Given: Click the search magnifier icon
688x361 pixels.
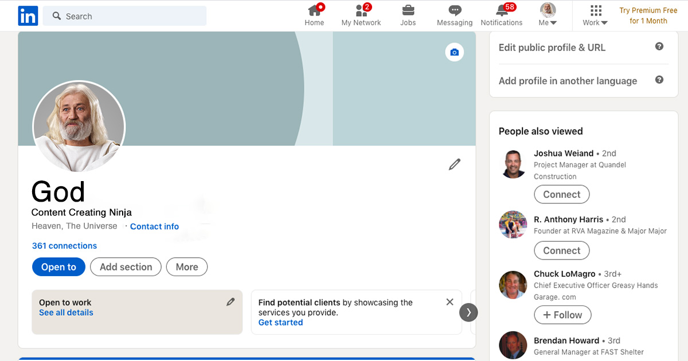Looking at the screenshot, I should 57,16.
